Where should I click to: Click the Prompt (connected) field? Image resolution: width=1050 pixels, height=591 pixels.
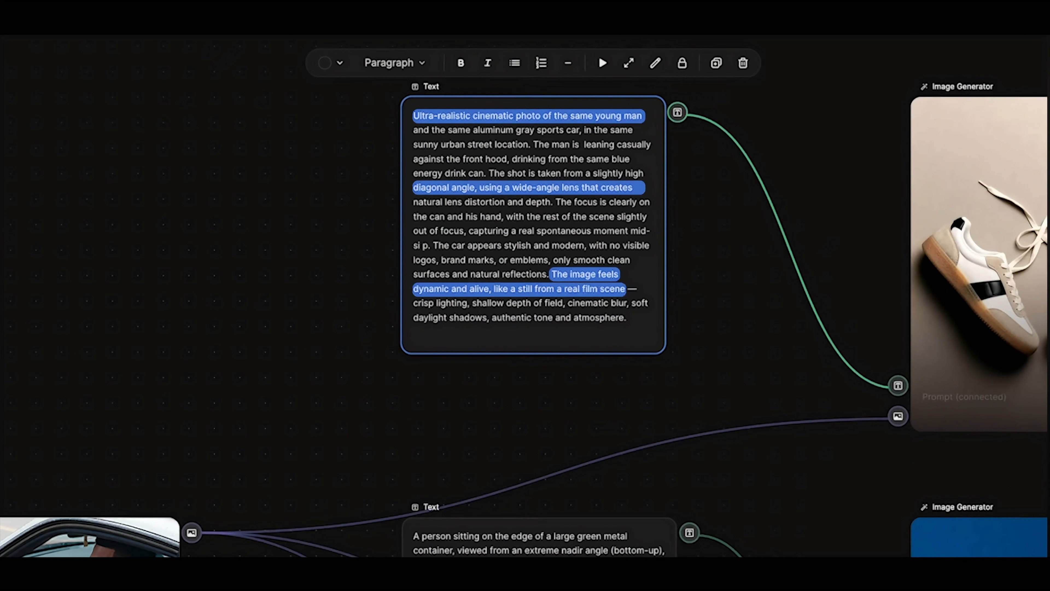pyautogui.click(x=964, y=397)
